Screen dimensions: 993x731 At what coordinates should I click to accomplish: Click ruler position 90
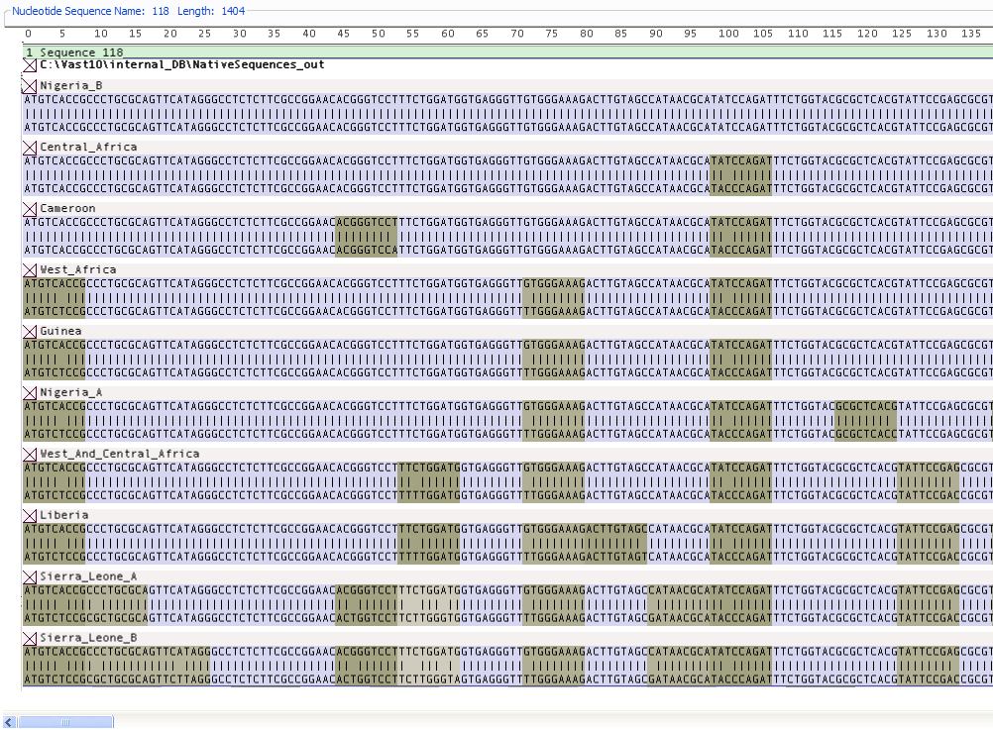click(656, 34)
